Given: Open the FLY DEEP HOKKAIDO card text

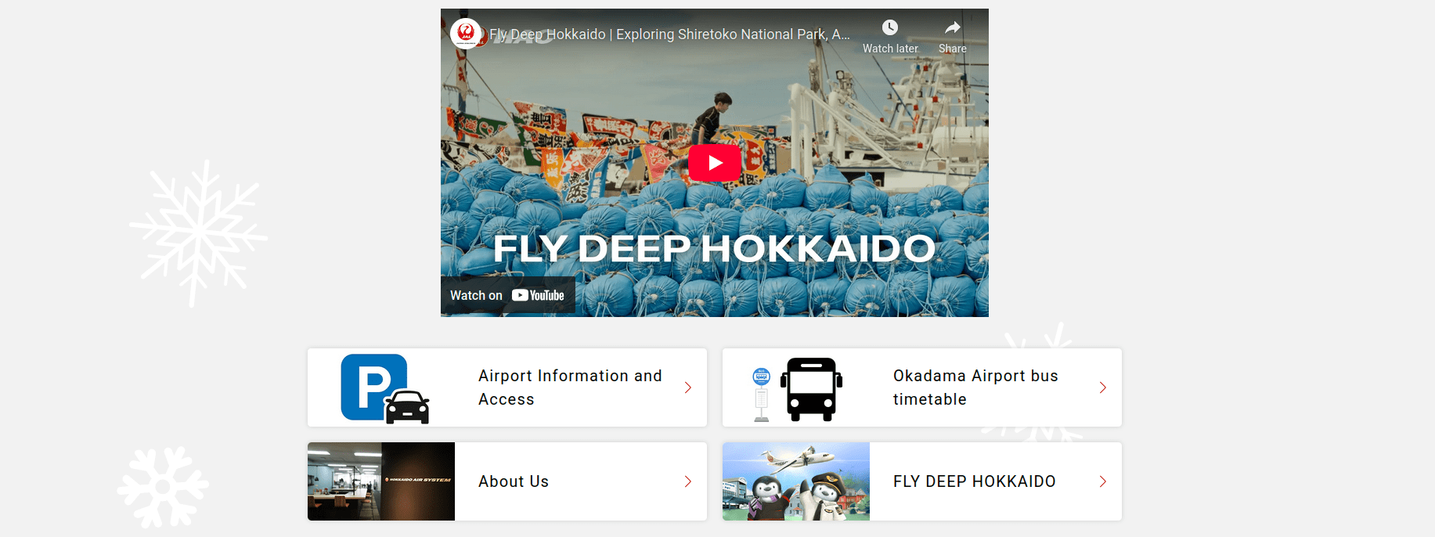Looking at the screenshot, I should click(974, 481).
